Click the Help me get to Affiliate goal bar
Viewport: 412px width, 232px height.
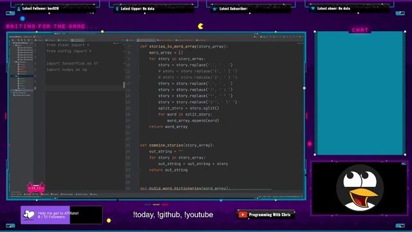tap(62, 215)
